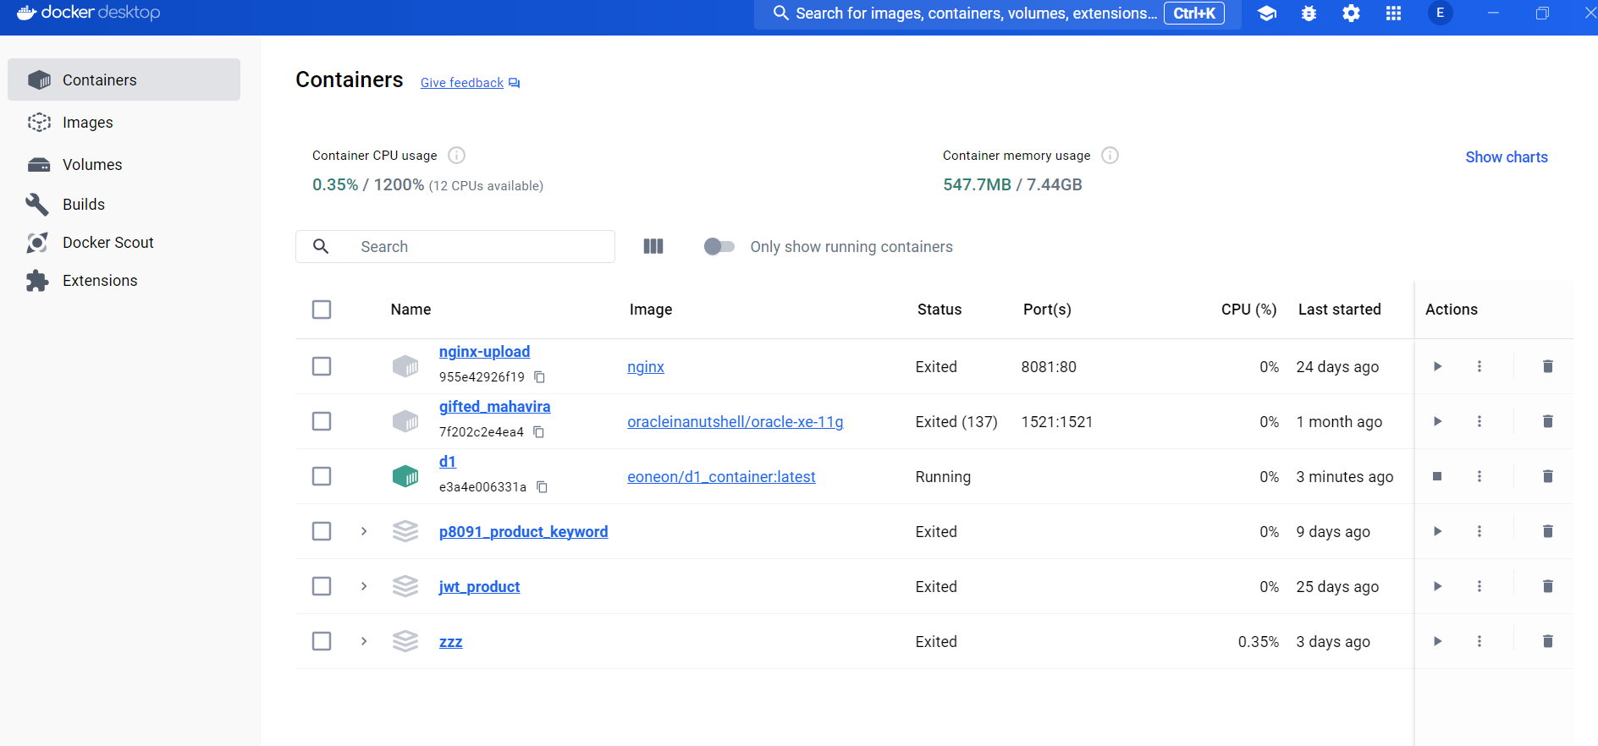Open more actions for jwt_product
The image size is (1598, 746).
(x=1480, y=586)
